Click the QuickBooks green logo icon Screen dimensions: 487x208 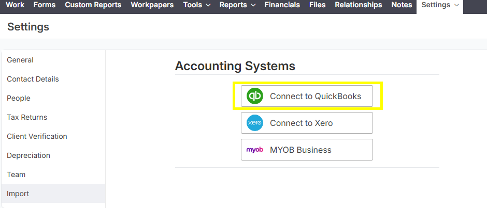coord(255,96)
